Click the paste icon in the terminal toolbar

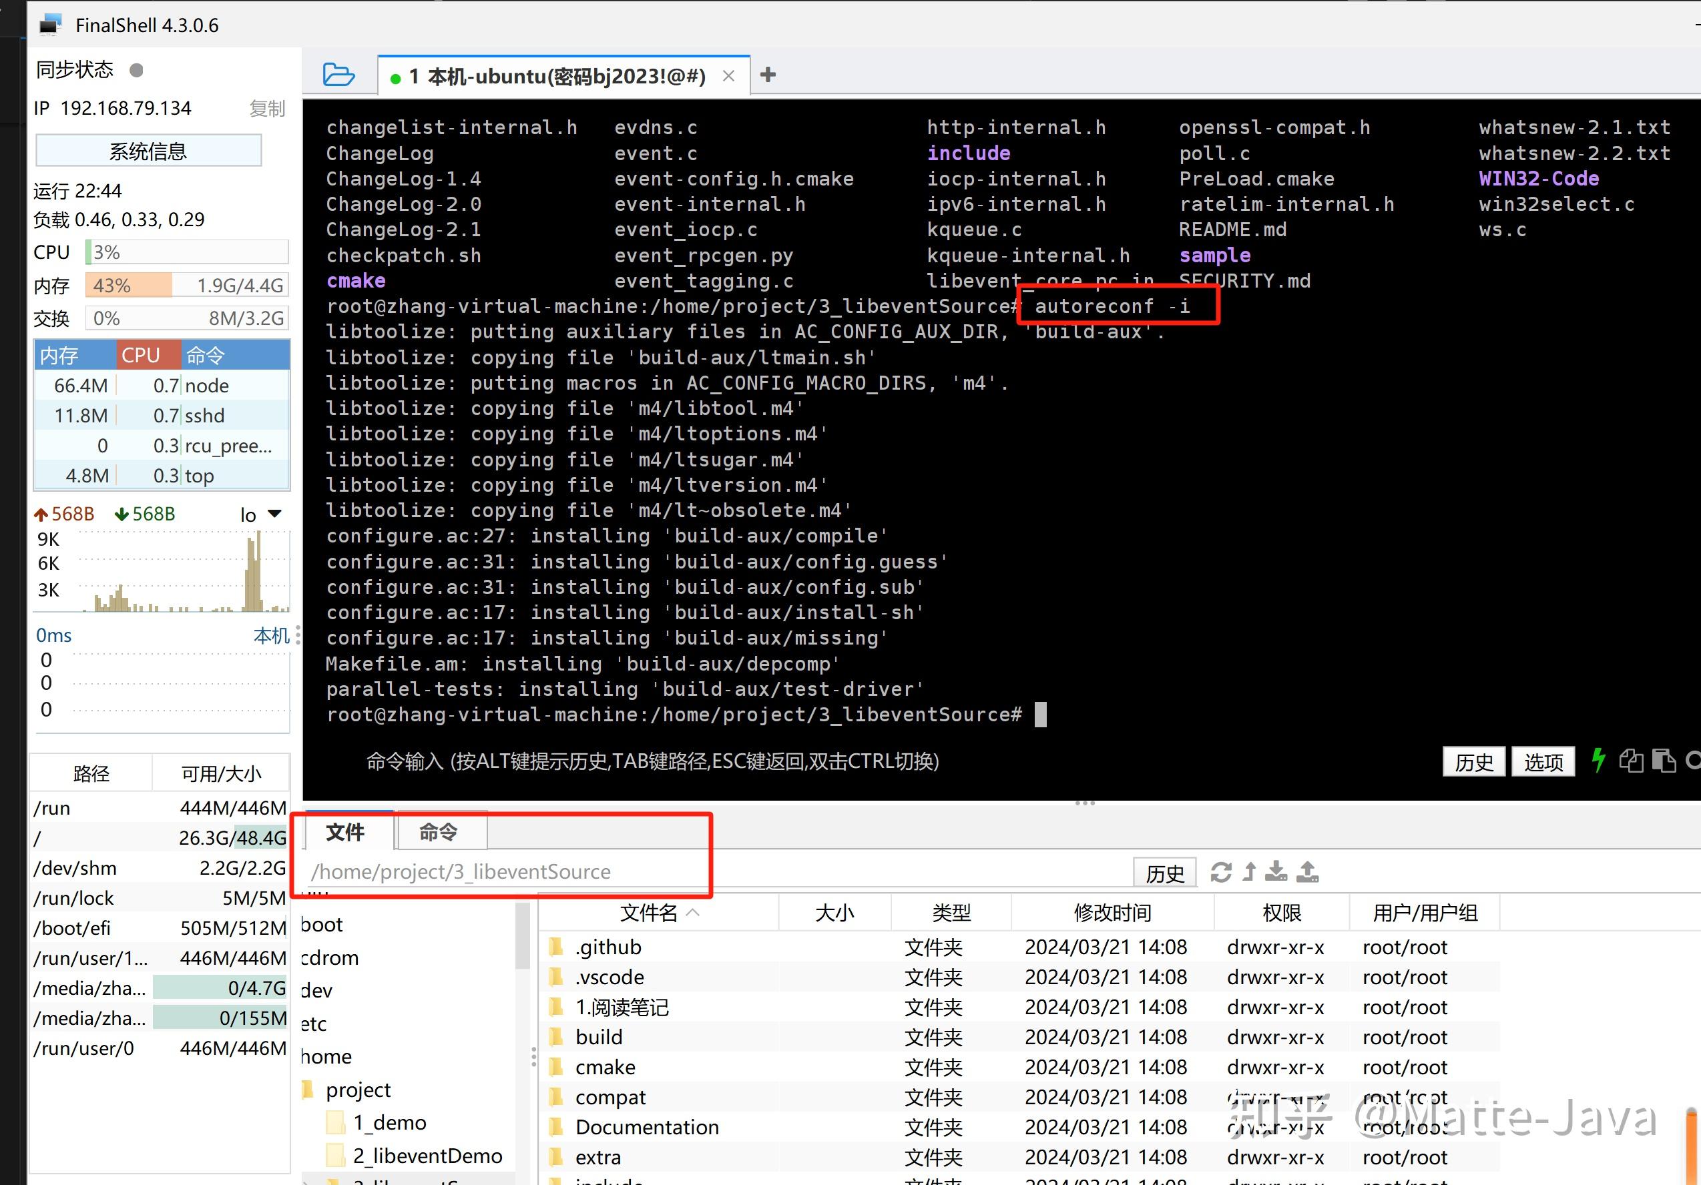tap(1665, 761)
